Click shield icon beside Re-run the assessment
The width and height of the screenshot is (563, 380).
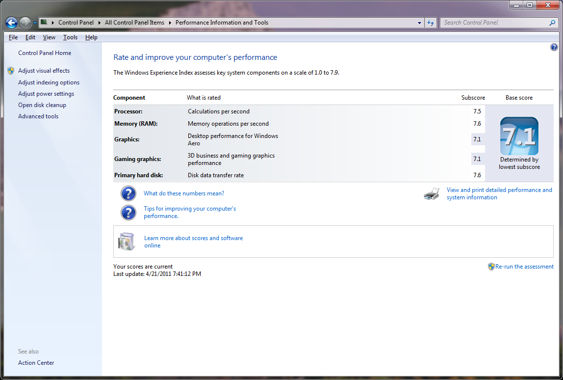[491, 267]
